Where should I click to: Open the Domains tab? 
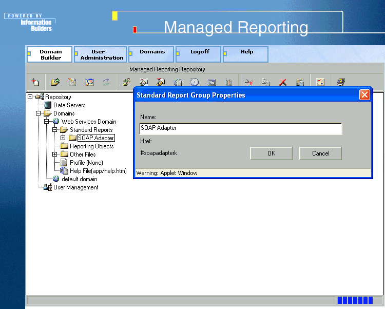[151, 54]
